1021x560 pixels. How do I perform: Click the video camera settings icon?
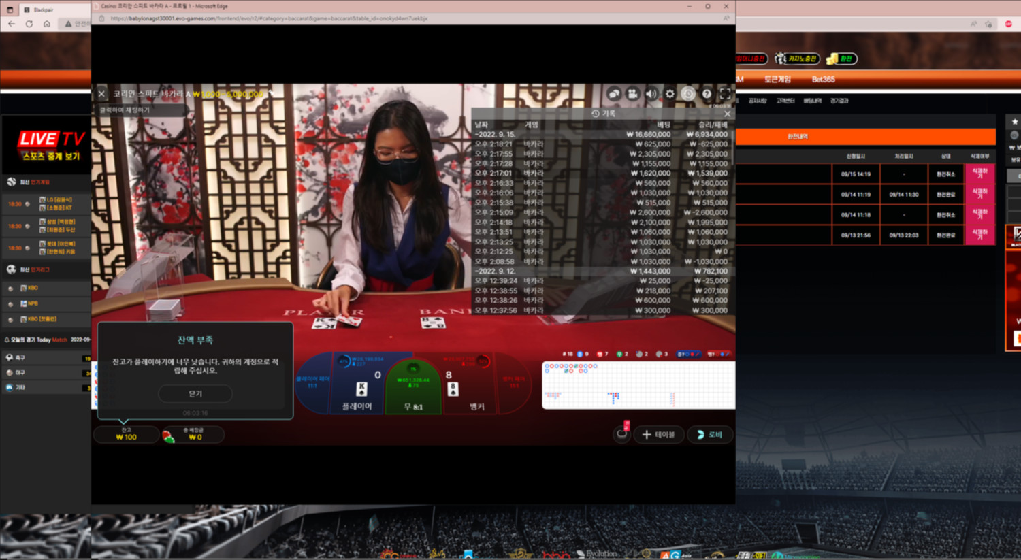(632, 94)
